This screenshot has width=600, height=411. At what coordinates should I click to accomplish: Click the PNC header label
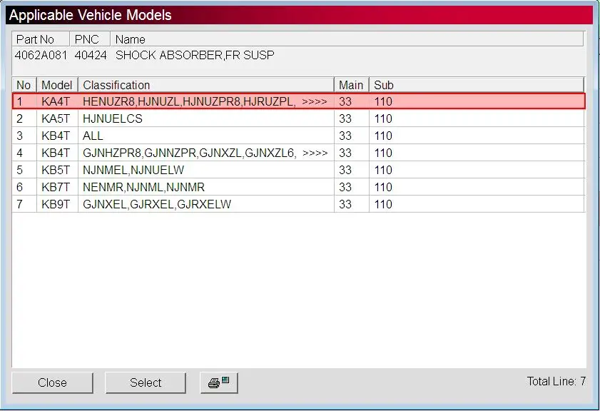(87, 39)
